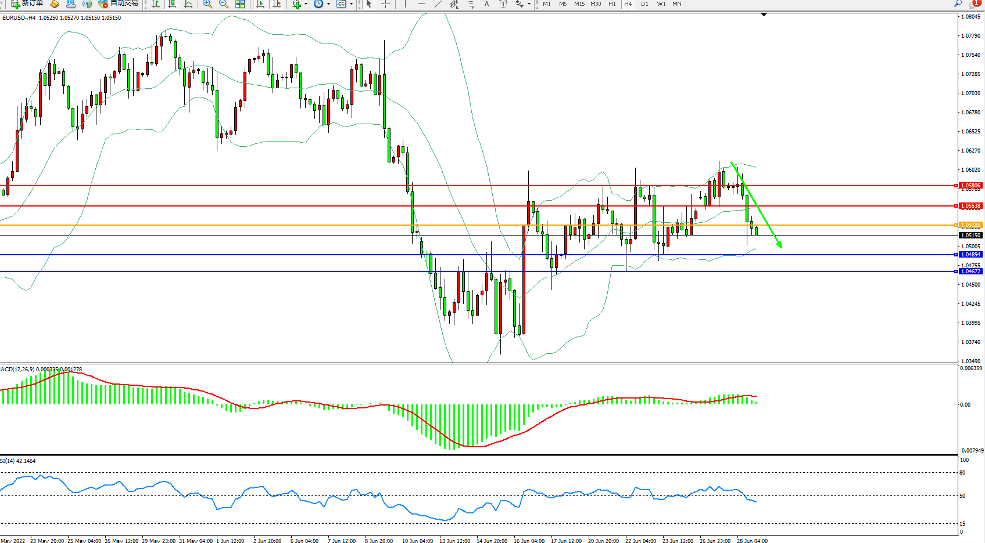The image size is (985, 543).
Task: Click the chart shift triangle marker
Action: (x=764, y=15)
